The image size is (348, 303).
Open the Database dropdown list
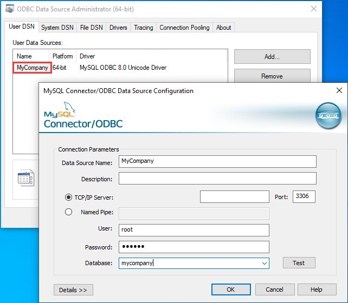[x=264, y=264]
